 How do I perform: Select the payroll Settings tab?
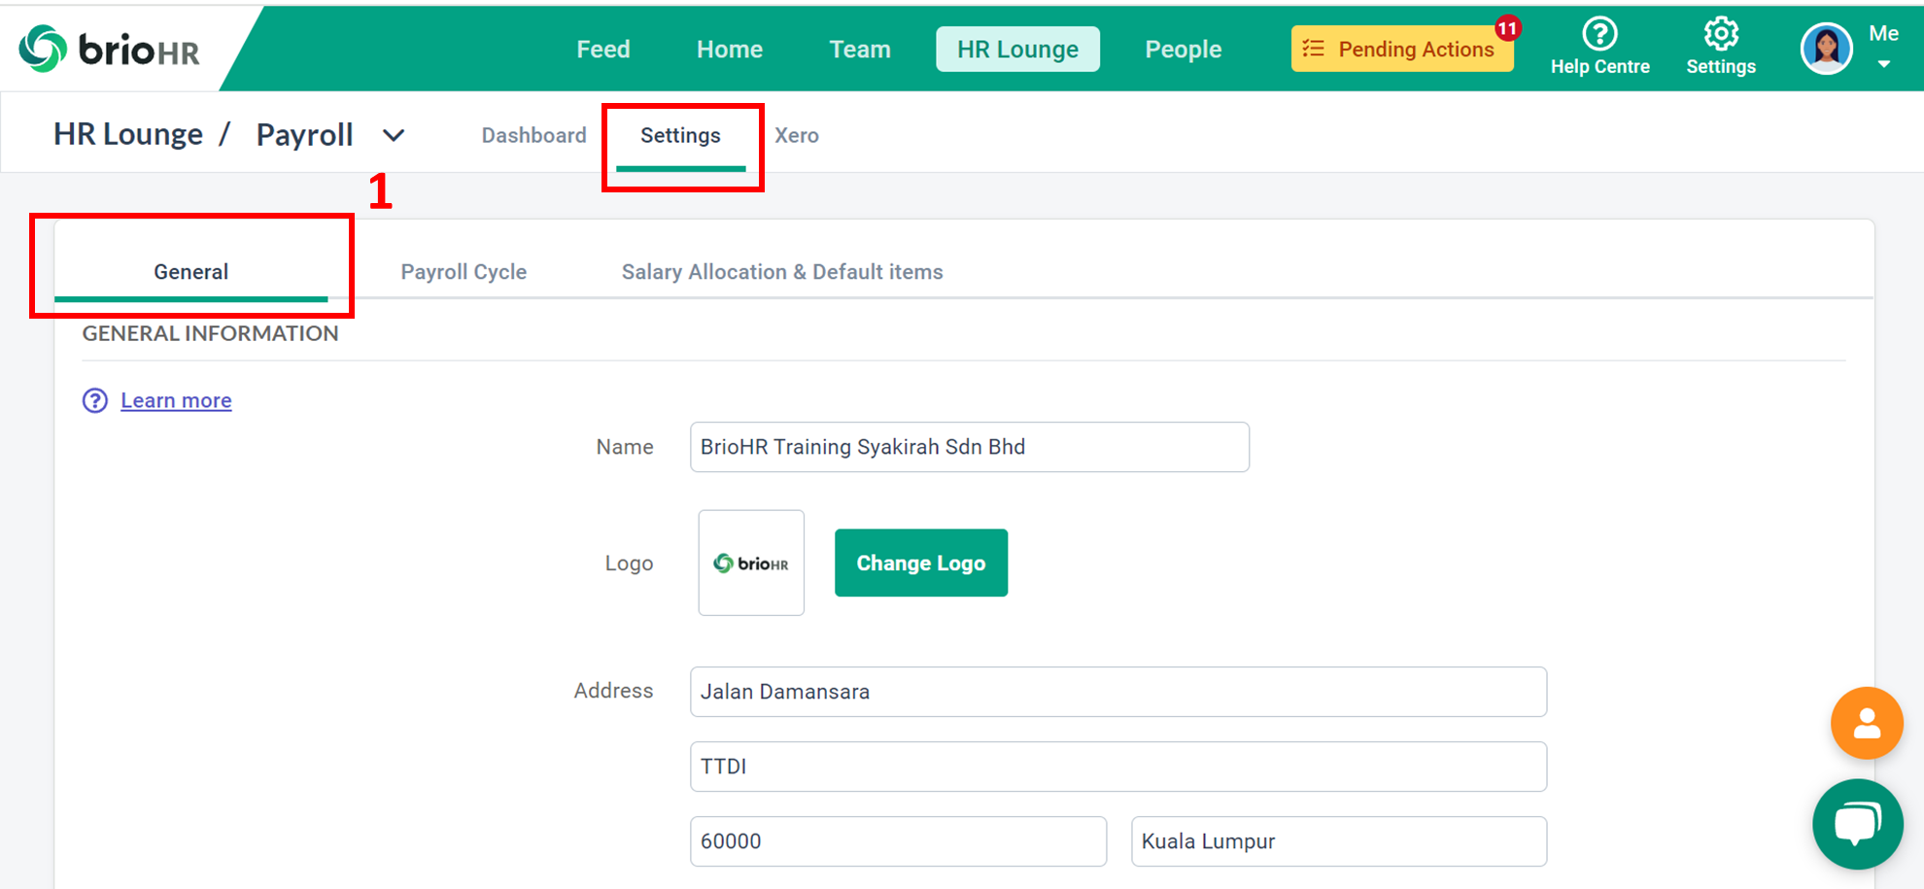(680, 136)
